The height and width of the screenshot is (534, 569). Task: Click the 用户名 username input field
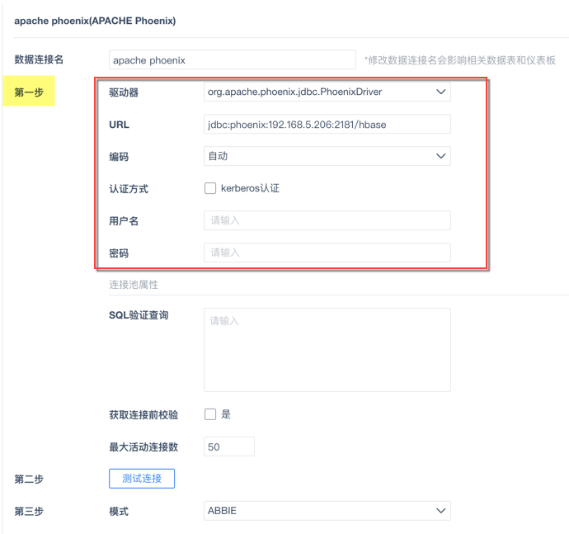[x=327, y=220]
